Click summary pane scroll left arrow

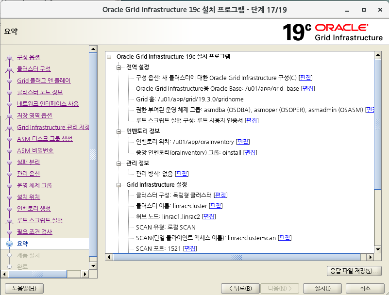pos(109,257)
